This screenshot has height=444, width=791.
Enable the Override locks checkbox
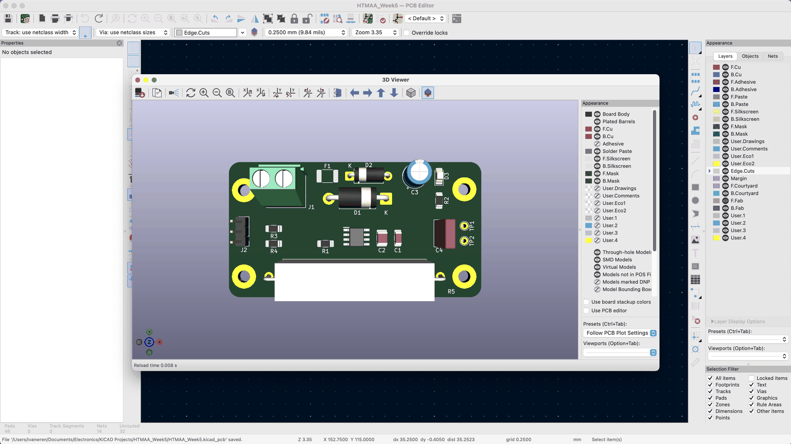[x=407, y=33]
